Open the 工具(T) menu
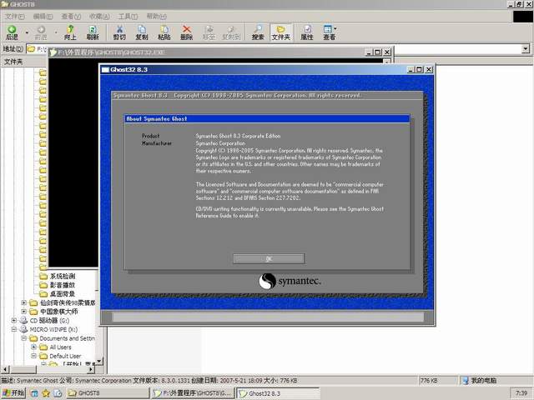This screenshot has width=534, height=400. [128, 17]
